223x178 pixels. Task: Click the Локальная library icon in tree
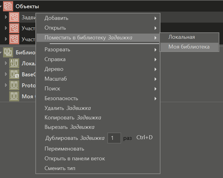tap(14, 64)
